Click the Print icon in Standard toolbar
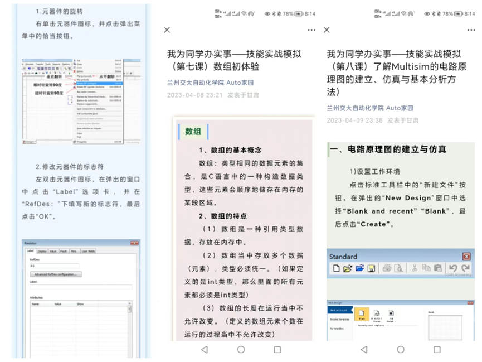Image resolution: width=482 pixels, height=362 pixels. pos(387,269)
